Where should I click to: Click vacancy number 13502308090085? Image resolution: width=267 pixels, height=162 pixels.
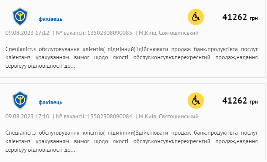tap(109, 33)
